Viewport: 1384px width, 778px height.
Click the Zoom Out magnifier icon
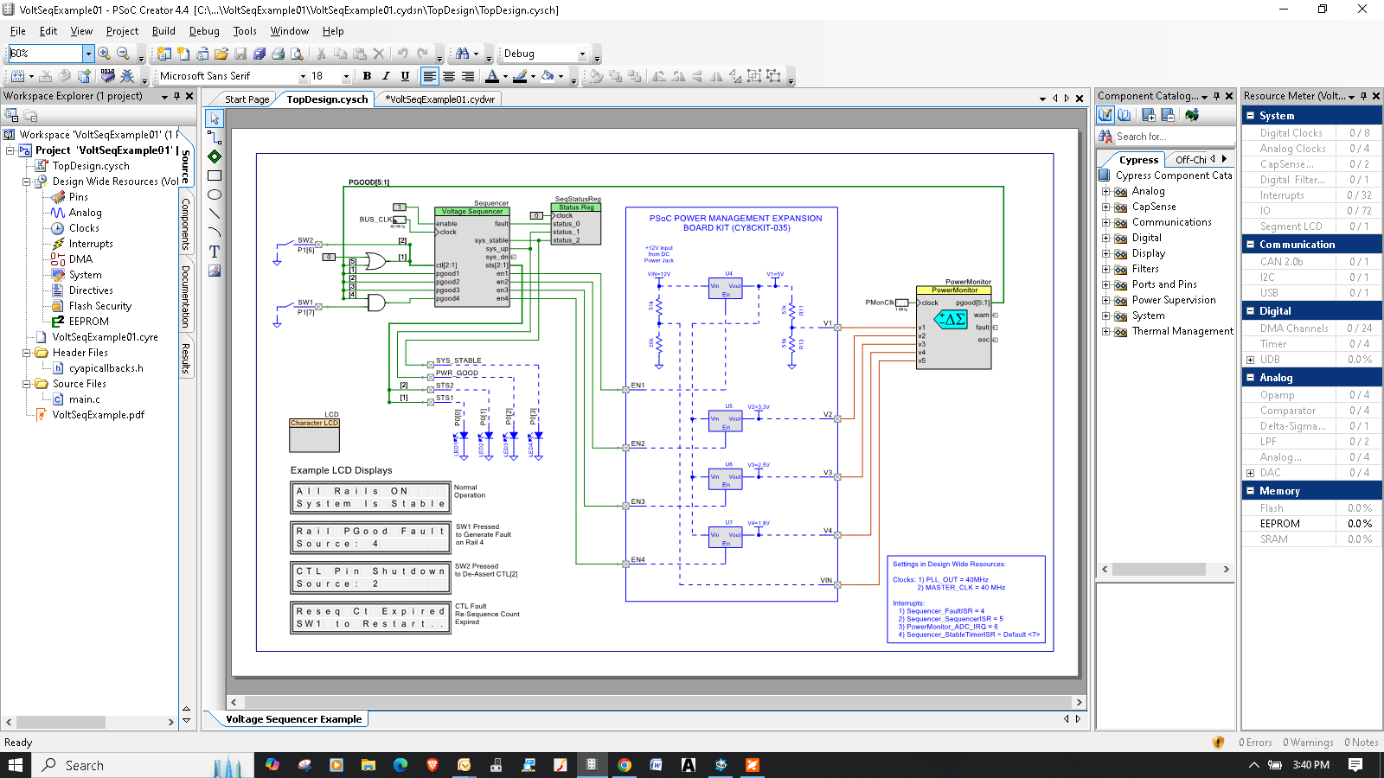click(124, 54)
